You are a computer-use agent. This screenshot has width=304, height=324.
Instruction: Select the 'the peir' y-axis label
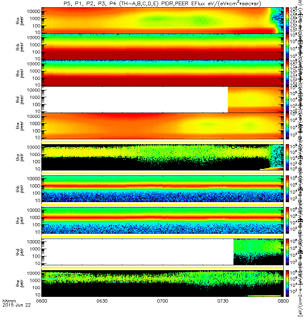pos(20,283)
